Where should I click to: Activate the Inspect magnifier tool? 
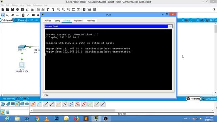pyautogui.click(x=7, y=15)
